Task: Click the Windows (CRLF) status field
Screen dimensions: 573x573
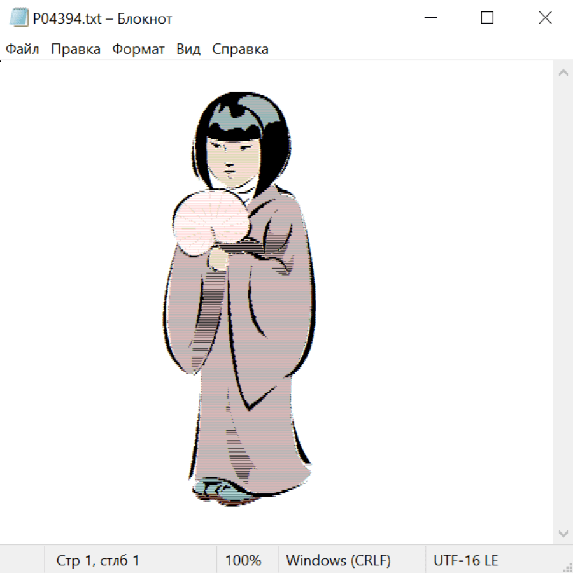Action: click(338, 560)
